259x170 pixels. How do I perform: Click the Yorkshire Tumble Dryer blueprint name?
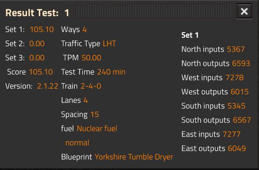pyautogui.click(x=134, y=157)
